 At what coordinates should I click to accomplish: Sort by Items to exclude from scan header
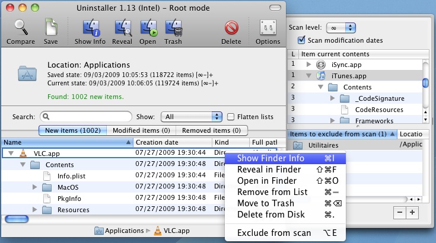342,134
